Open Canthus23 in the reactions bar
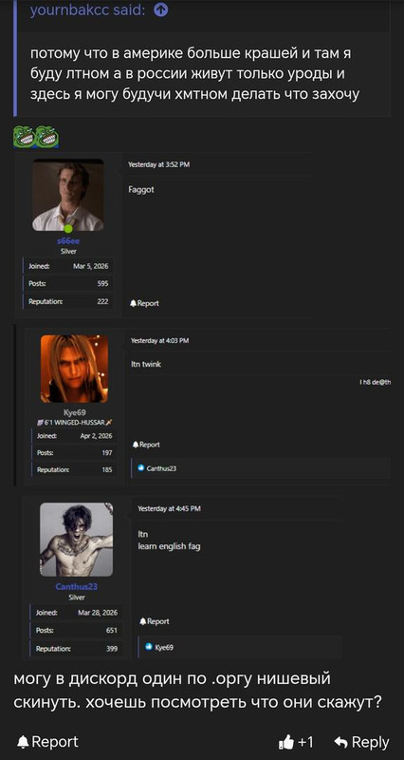The image size is (404, 760). pyautogui.click(x=161, y=468)
